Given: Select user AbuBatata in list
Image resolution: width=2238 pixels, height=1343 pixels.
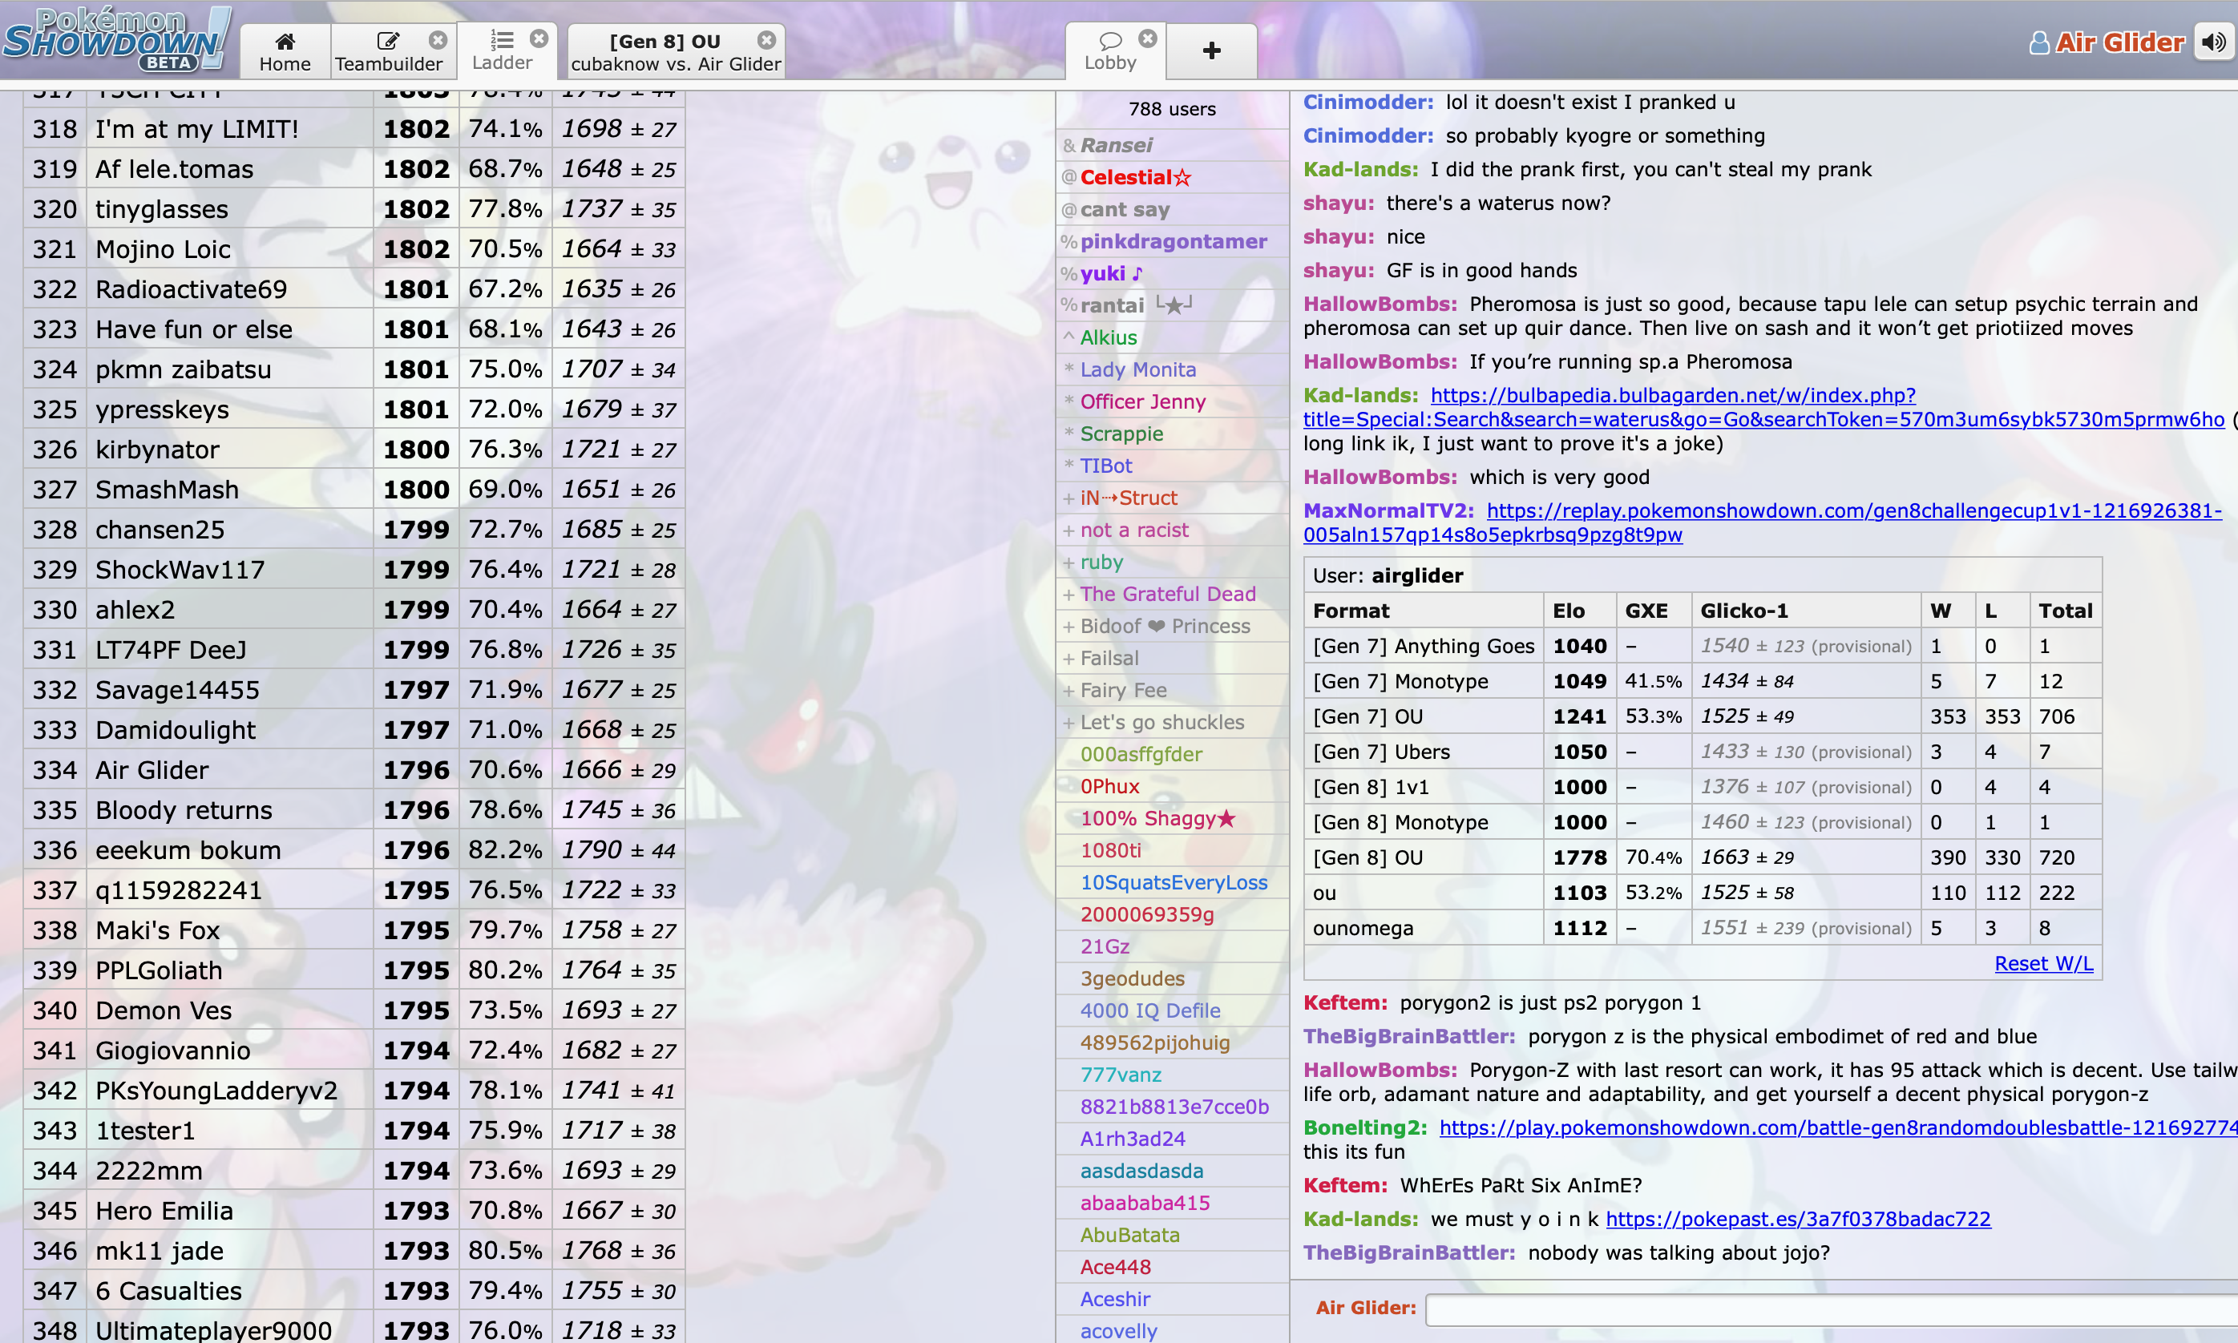Looking at the screenshot, I should click(x=1174, y=1236).
